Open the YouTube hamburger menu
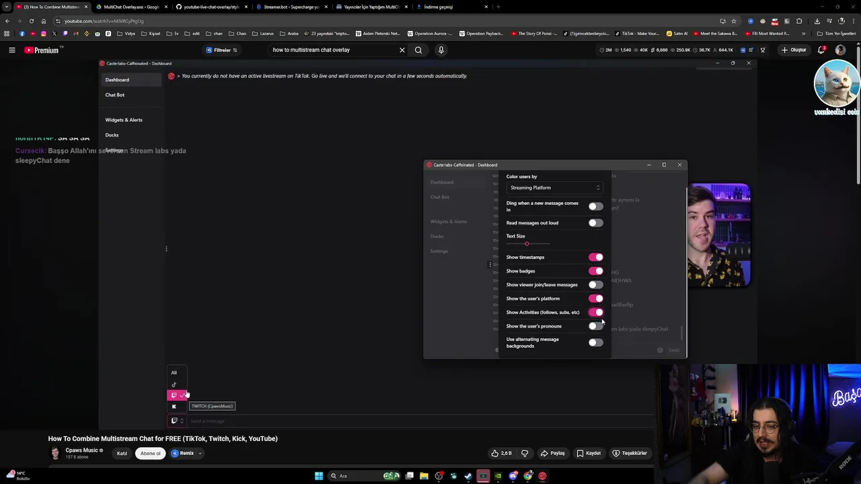861x484 pixels. [x=11, y=50]
